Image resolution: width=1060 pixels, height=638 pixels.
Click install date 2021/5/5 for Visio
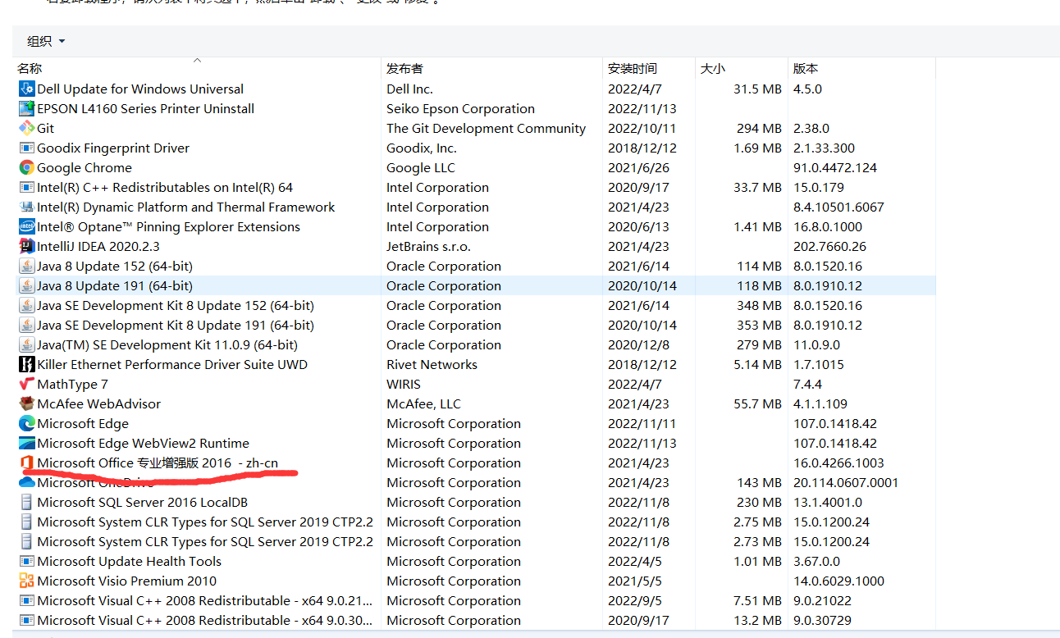(634, 581)
